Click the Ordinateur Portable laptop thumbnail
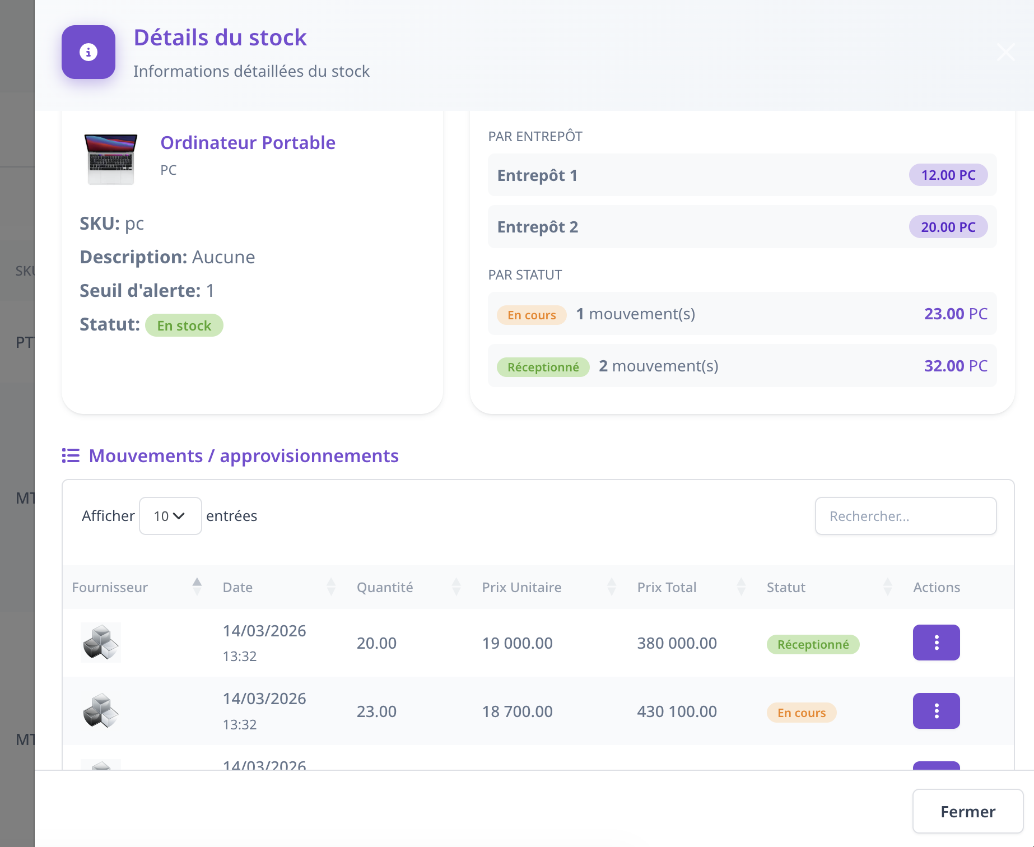The width and height of the screenshot is (1034, 847). [110, 159]
